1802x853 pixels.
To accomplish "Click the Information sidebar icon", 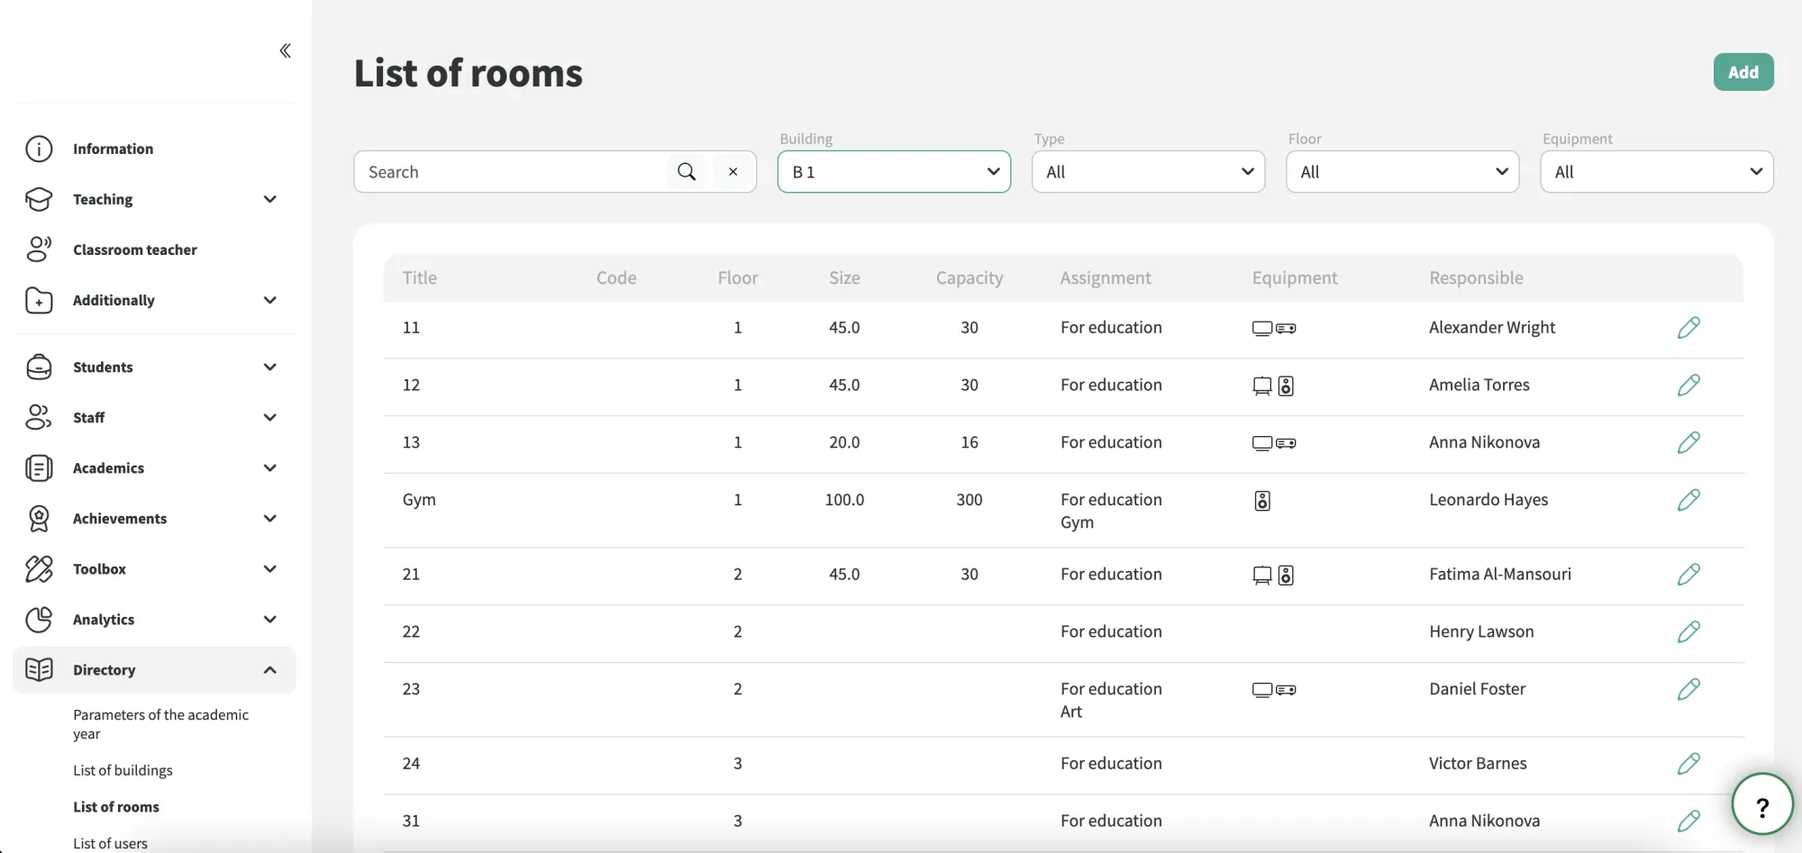I will [39, 149].
